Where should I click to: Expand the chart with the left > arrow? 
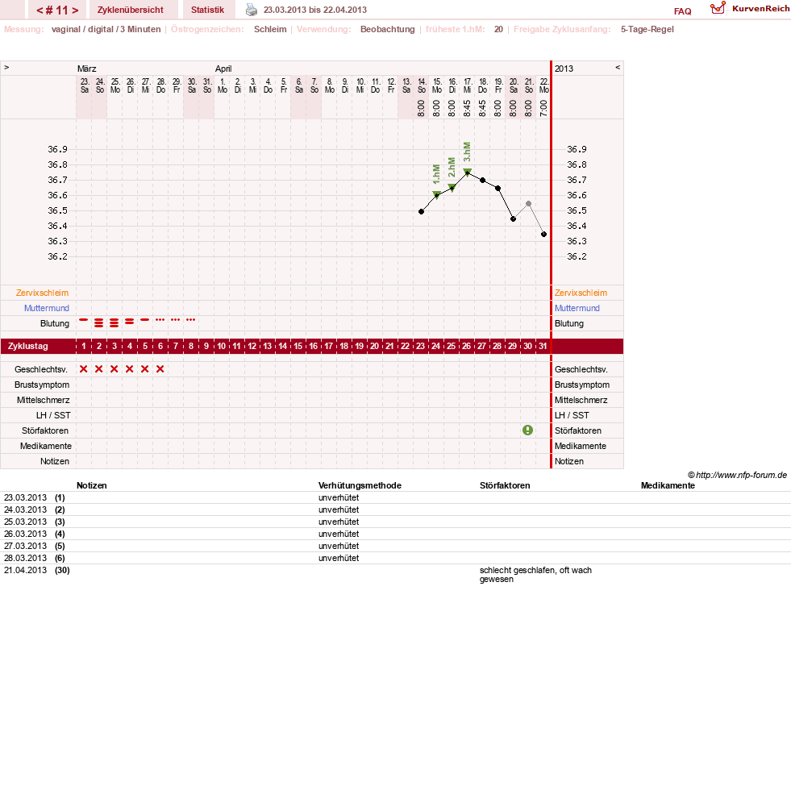click(6, 68)
